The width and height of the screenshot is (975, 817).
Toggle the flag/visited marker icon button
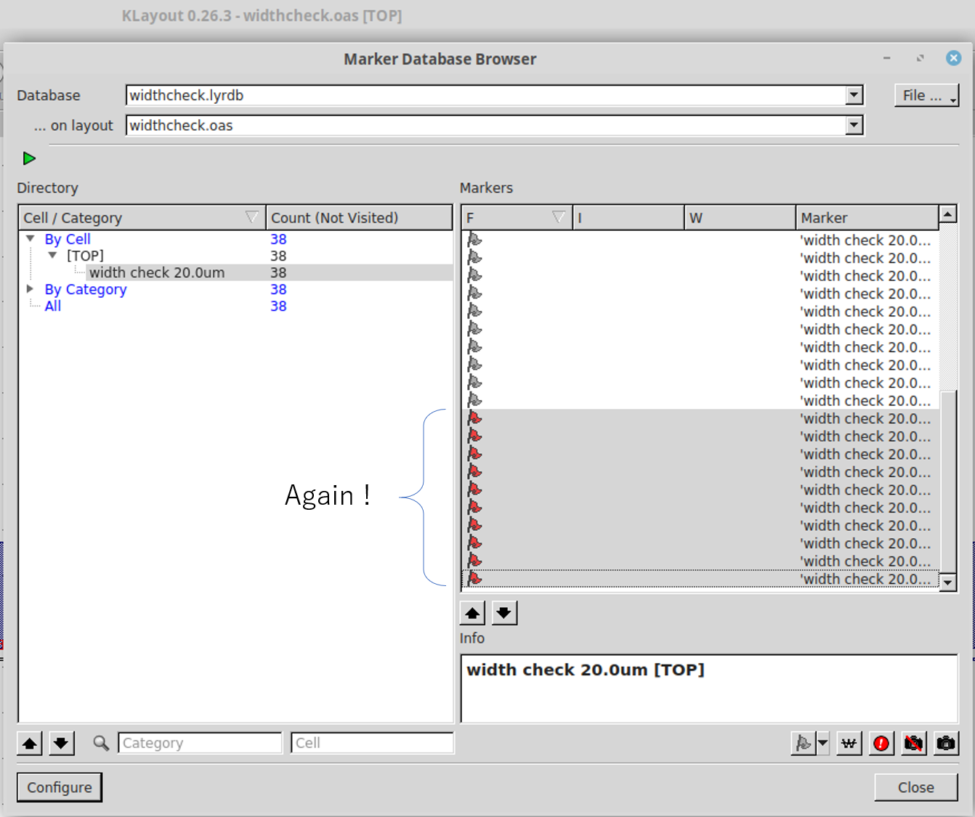804,743
